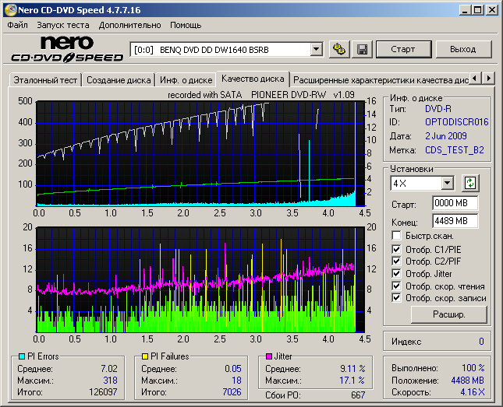Uncheck the Отобр. Jitter checkbox
This screenshot has width=503, height=407.
click(397, 273)
